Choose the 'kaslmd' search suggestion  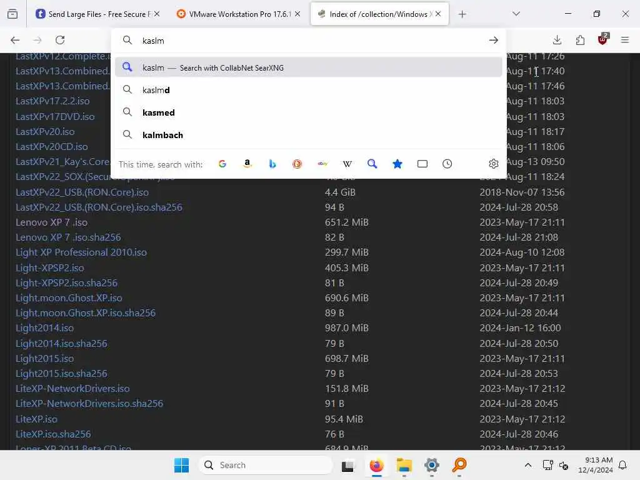pyautogui.click(x=308, y=90)
